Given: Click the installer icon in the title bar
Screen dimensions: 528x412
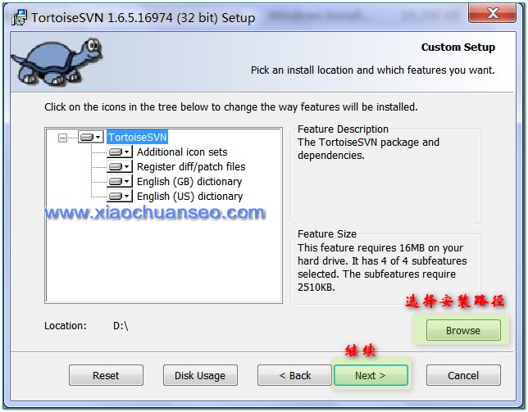Looking at the screenshot, I should pyautogui.click(x=19, y=17).
